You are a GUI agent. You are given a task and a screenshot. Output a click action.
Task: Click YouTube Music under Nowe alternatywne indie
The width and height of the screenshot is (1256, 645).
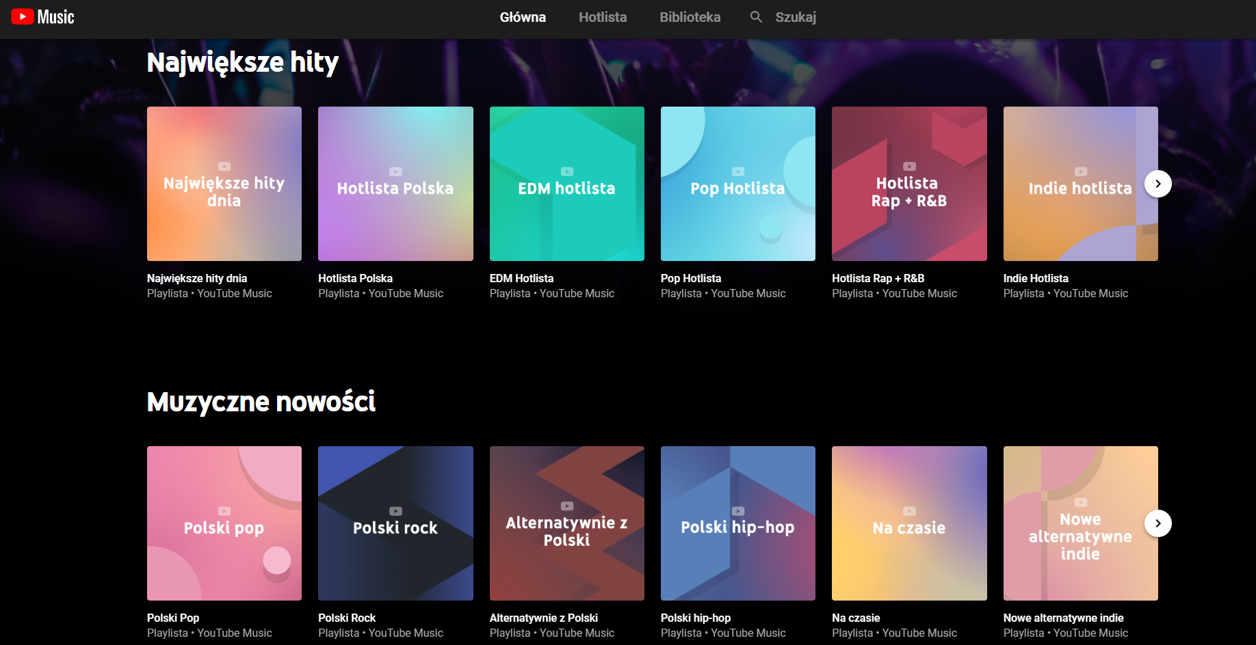(x=1090, y=633)
